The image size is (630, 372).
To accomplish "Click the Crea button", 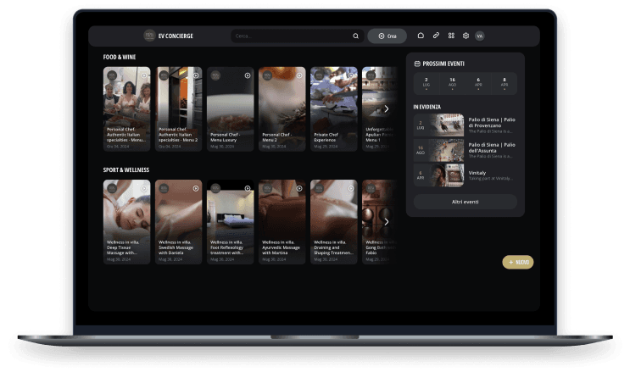I will click(x=387, y=36).
